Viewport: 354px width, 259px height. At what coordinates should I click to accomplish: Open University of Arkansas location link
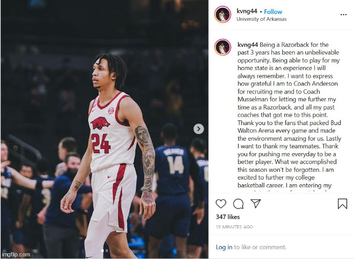point(262,19)
